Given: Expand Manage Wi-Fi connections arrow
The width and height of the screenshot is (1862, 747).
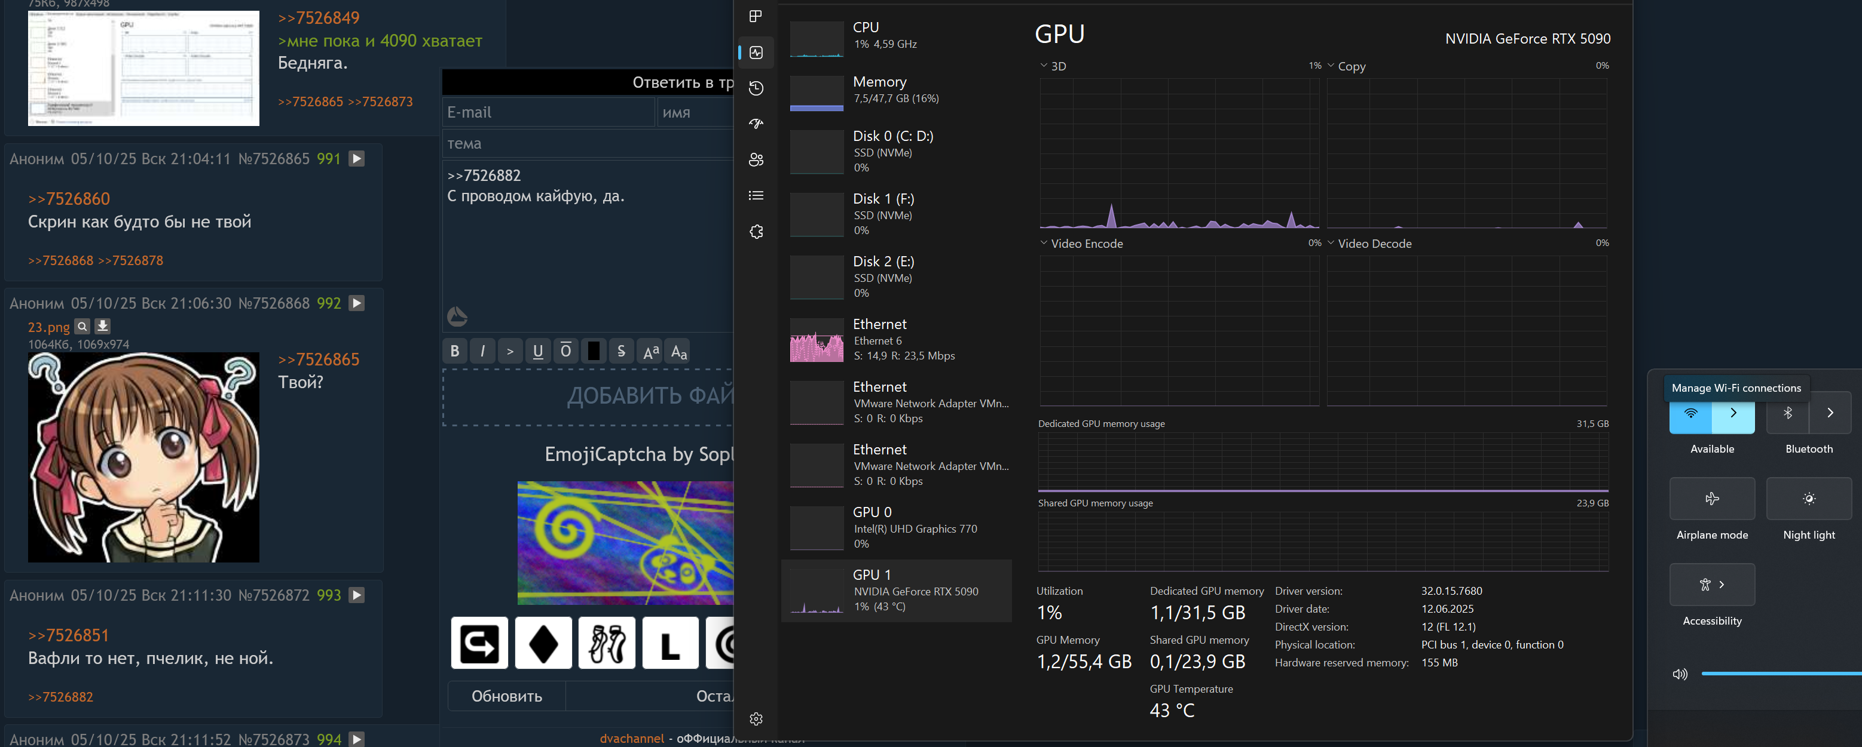Looking at the screenshot, I should point(1733,414).
